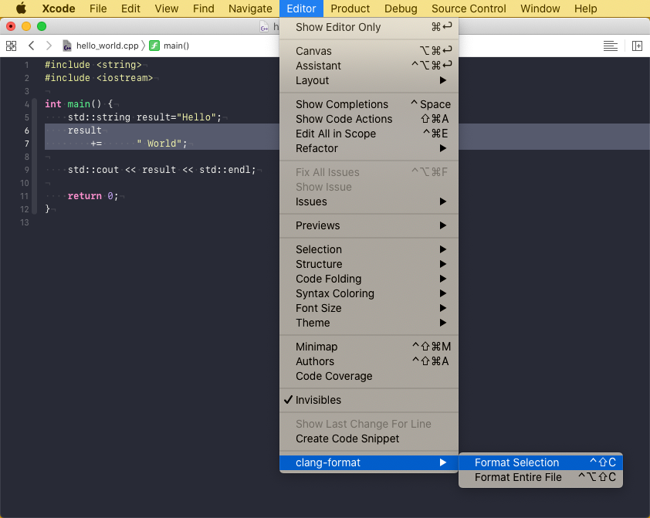Expand the Refactor submenu

(369, 148)
